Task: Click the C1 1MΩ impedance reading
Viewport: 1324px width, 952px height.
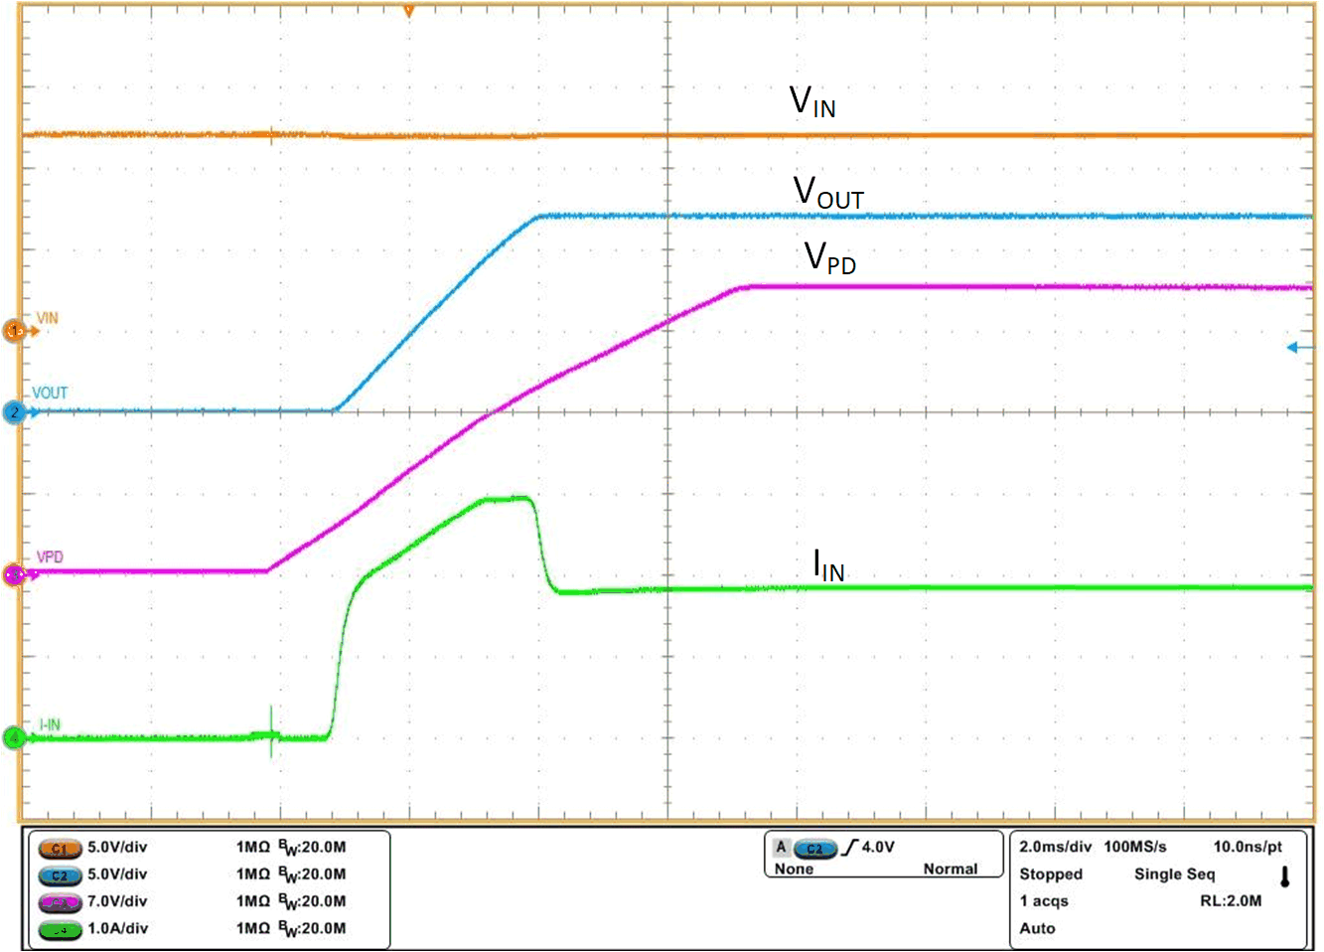Action: (252, 848)
